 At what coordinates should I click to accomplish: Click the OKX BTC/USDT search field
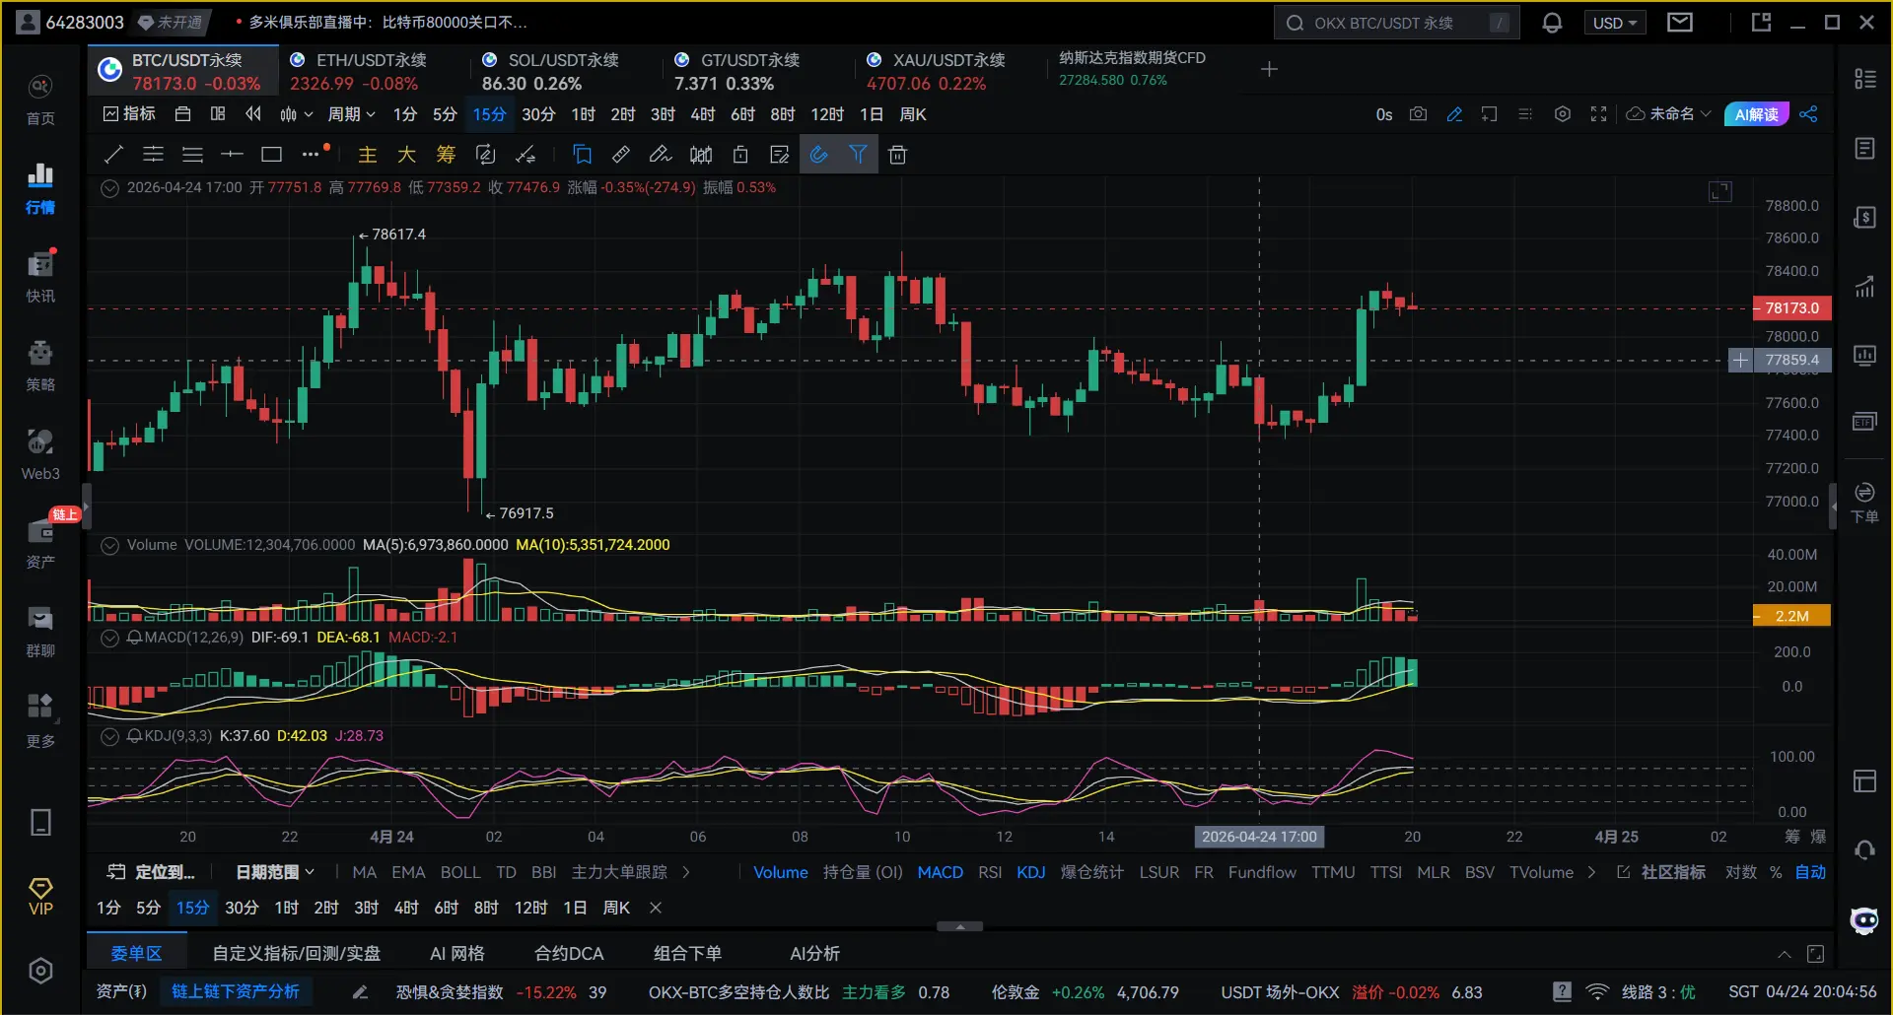[1396, 23]
